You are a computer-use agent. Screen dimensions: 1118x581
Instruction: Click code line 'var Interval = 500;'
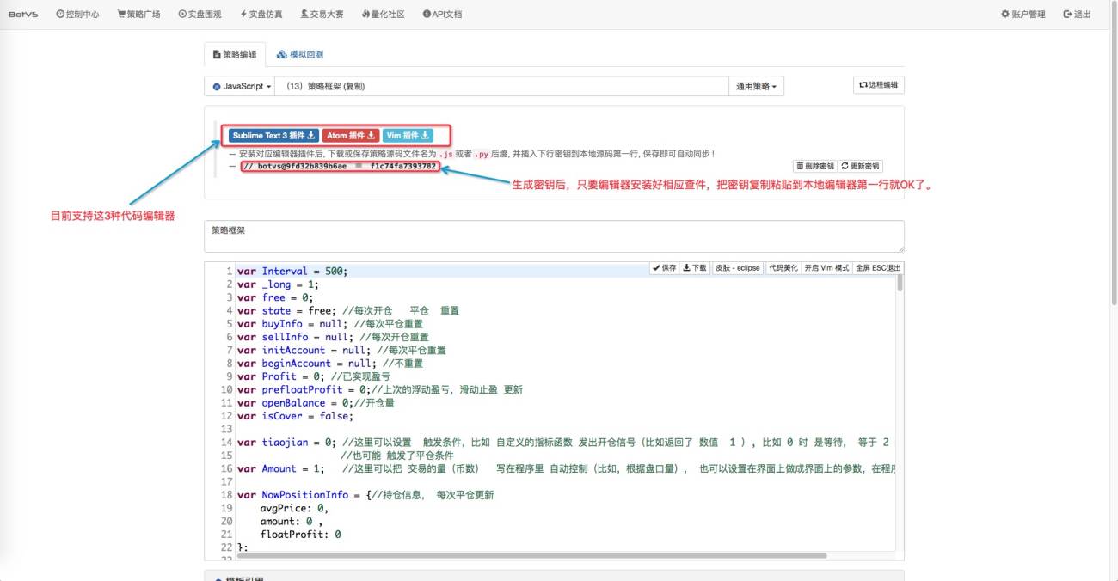coord(292,271)
